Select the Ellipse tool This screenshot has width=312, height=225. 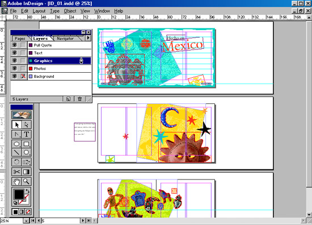[x=16, y=144]
